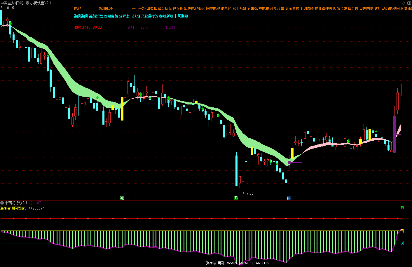The image size is (412, 267).
Task: Select the 深圳板块 region label
Action: pos(106,9)
